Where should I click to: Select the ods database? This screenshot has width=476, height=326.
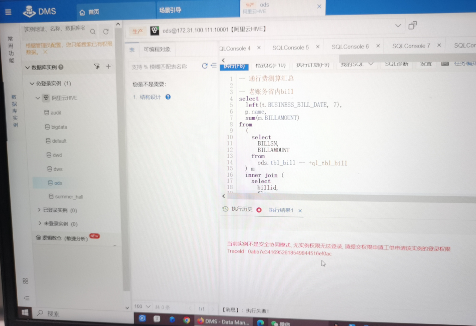point(55,183)
